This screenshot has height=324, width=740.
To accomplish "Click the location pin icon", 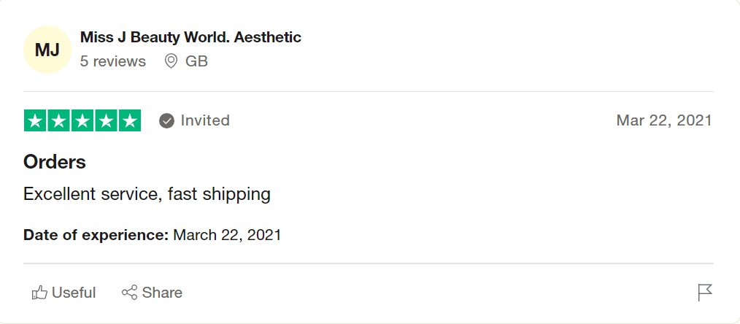I will 171,61.
